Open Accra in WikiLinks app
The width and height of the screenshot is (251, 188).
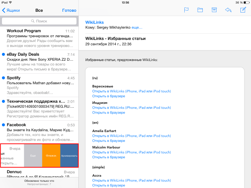[131, 181]
